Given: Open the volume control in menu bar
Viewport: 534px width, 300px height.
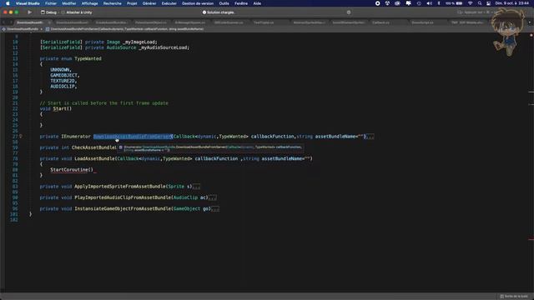Looking at the screenshot, I should click(x=429, y=3).
